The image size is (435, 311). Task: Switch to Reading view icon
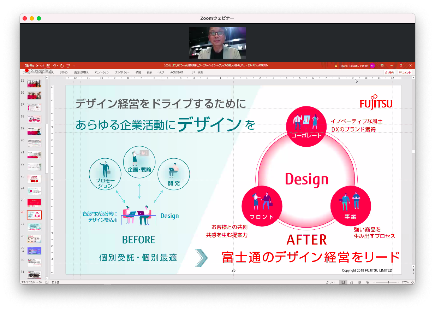359,282
